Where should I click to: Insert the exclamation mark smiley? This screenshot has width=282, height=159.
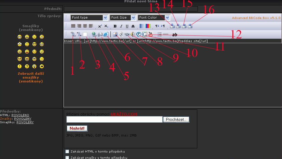[19, 66]
